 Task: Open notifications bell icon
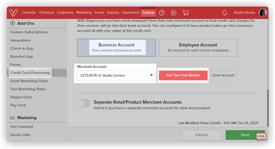pos(225,13)
